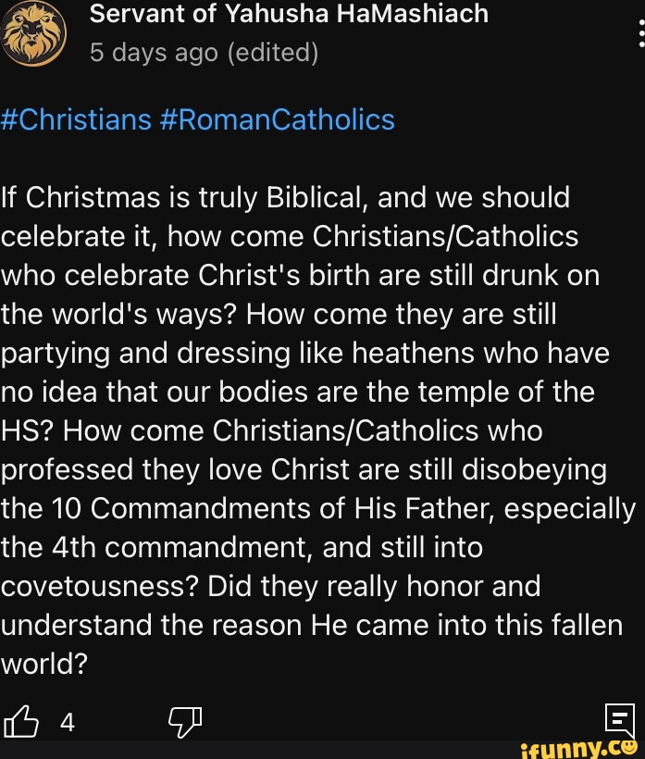Screen dimensions: 645x759
Task: Click the username Servant of Yahusha HaMashiach
Action: pyautogui.click(x=290, y=15)
